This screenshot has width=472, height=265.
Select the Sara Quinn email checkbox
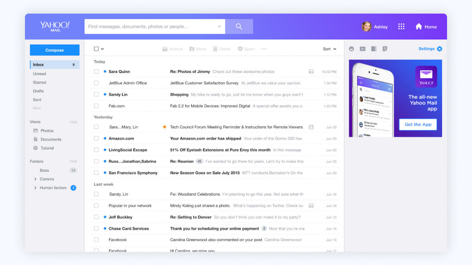(96, 72)
